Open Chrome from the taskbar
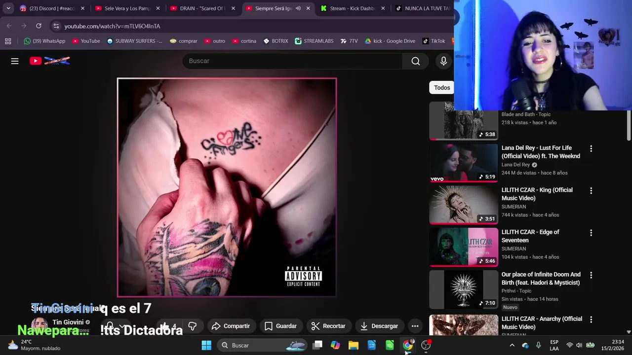Screen dimensions: 632x355 coord(408,345)
